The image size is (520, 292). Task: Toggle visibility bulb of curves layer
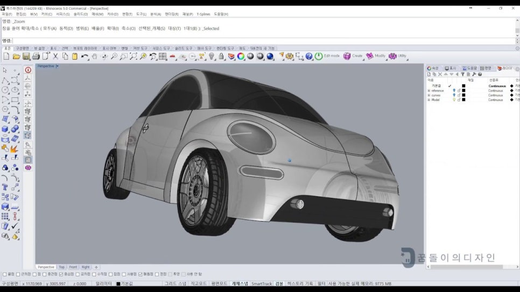pos(454,95)
